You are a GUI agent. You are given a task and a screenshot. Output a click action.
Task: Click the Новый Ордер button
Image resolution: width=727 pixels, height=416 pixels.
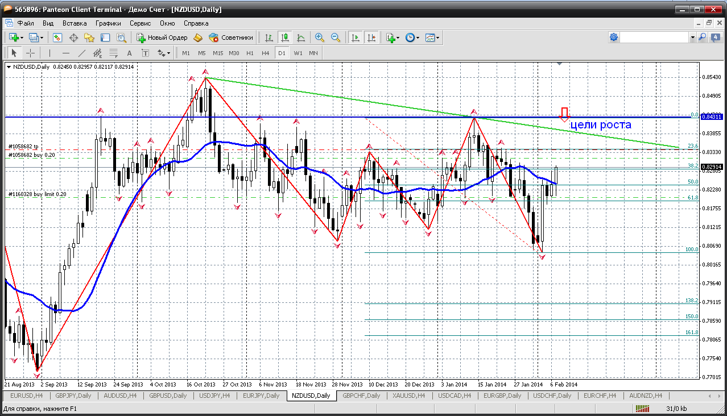[162, 38]
